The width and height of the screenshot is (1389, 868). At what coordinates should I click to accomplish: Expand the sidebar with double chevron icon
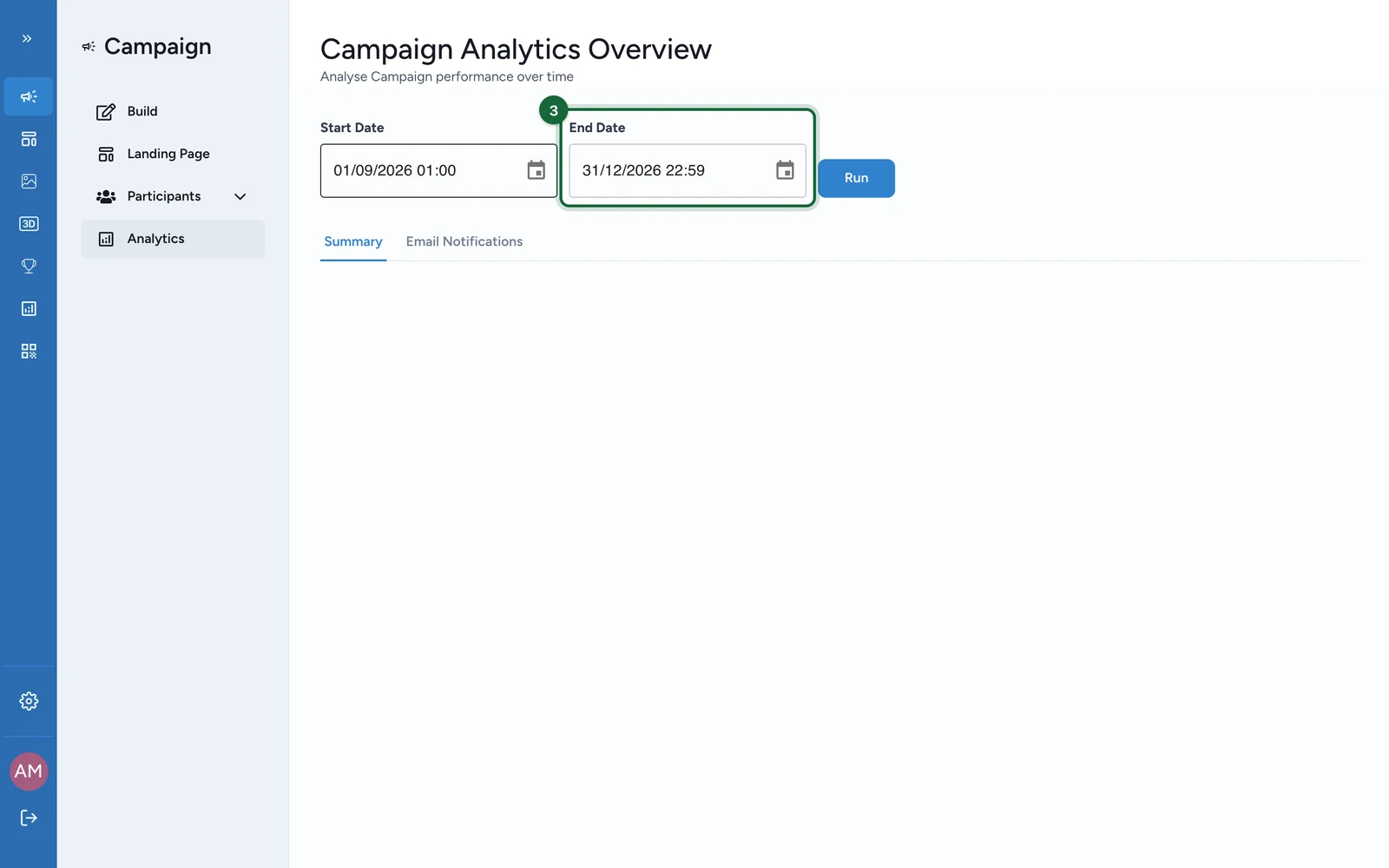[x=27, y=38]
